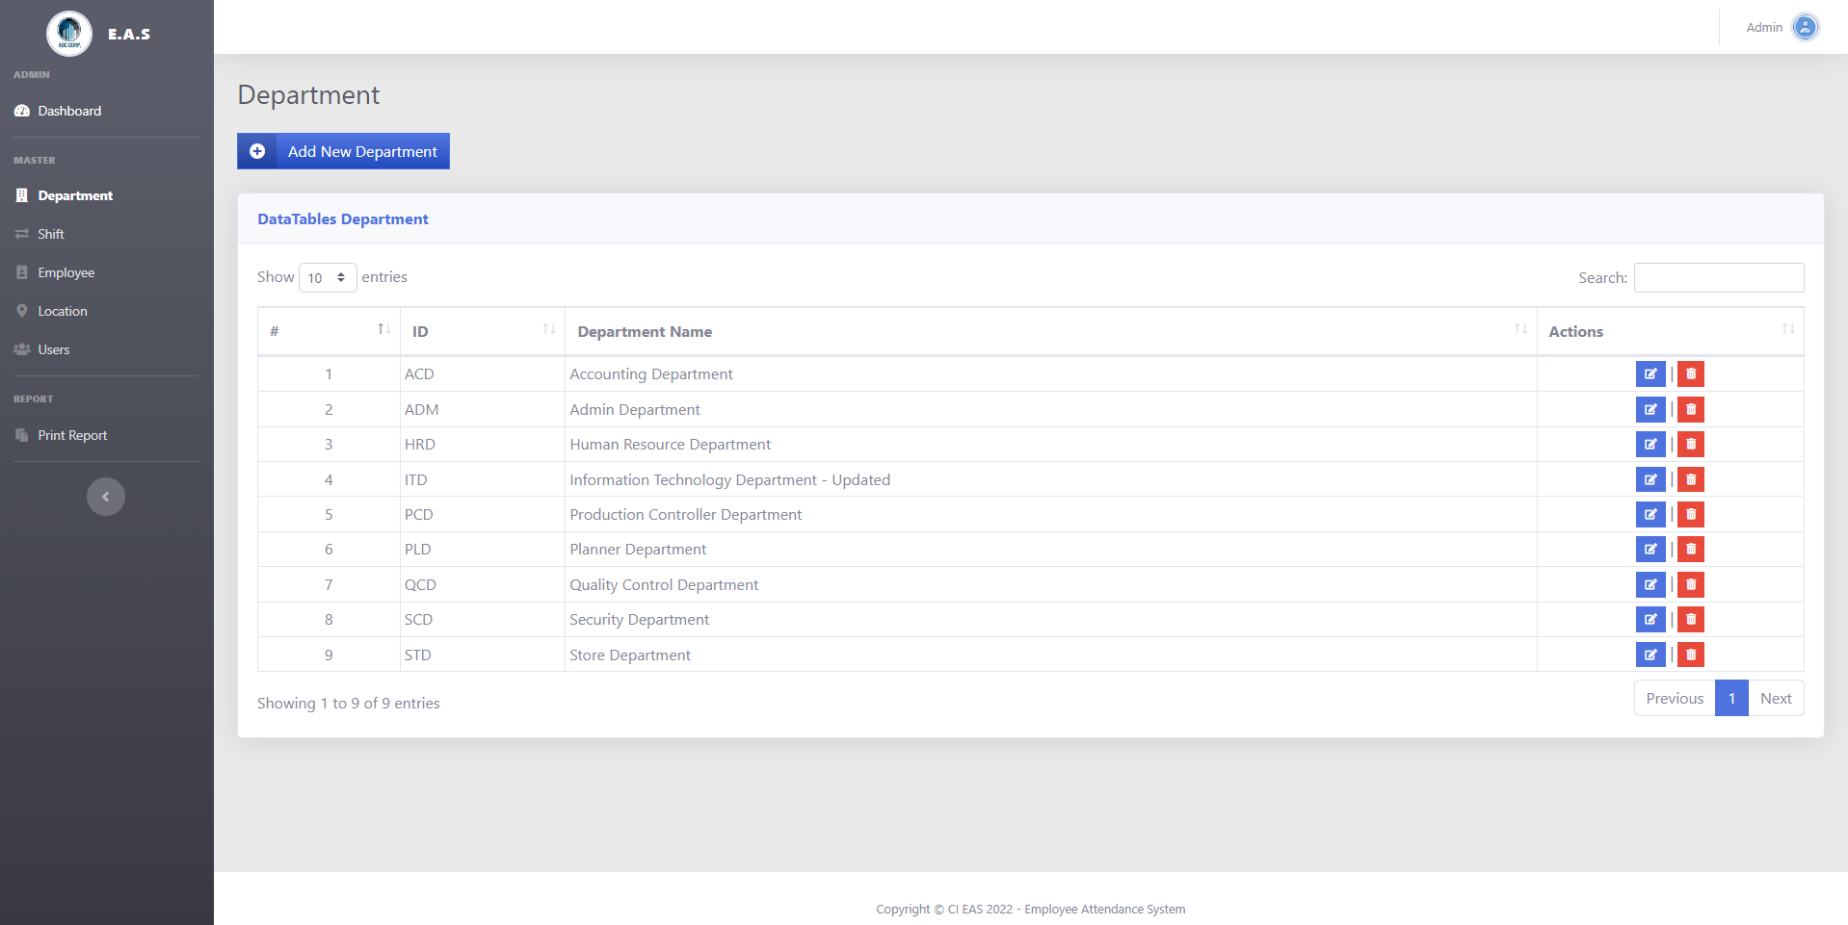
Task: Select the PCD ID cell
Action: coord(483,515)
